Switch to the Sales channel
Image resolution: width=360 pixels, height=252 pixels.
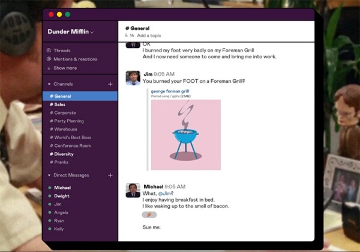59,104
